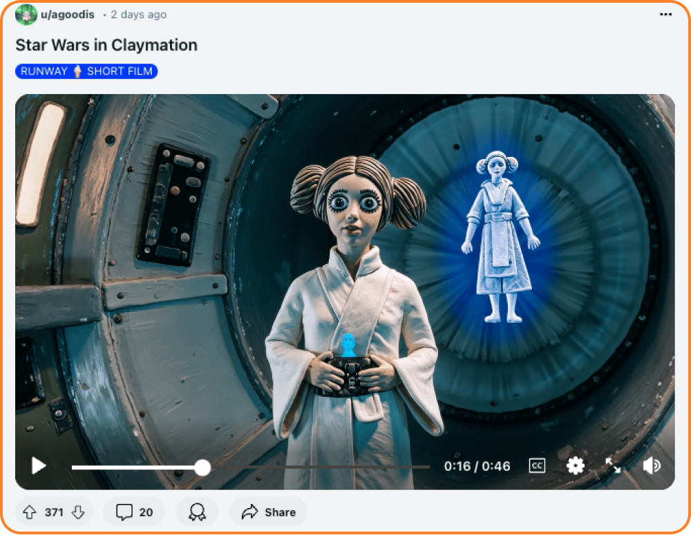Click the 2 days ago timestamp
Image resolution: width=691 pixels, height=535 pixels.
pyautogui.click(x=138, y=15)
